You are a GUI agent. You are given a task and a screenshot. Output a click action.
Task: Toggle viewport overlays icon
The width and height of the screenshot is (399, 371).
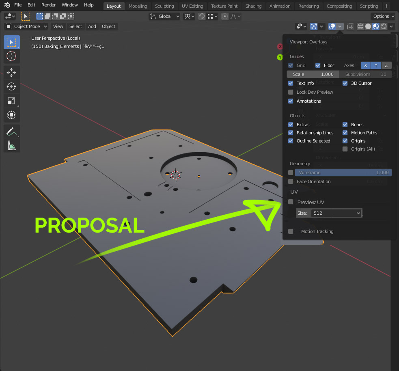332,26
